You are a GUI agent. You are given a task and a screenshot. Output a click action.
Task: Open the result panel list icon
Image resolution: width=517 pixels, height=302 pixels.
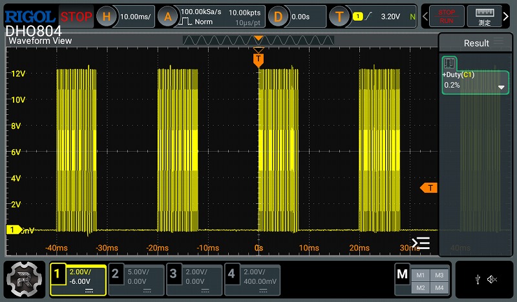tap(499, 43)
